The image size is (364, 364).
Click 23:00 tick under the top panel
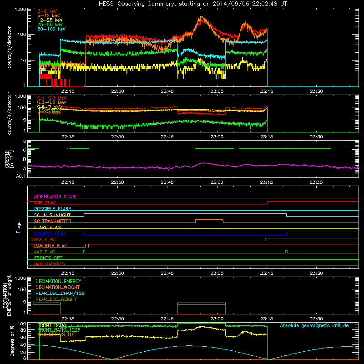tap(217, 91)
